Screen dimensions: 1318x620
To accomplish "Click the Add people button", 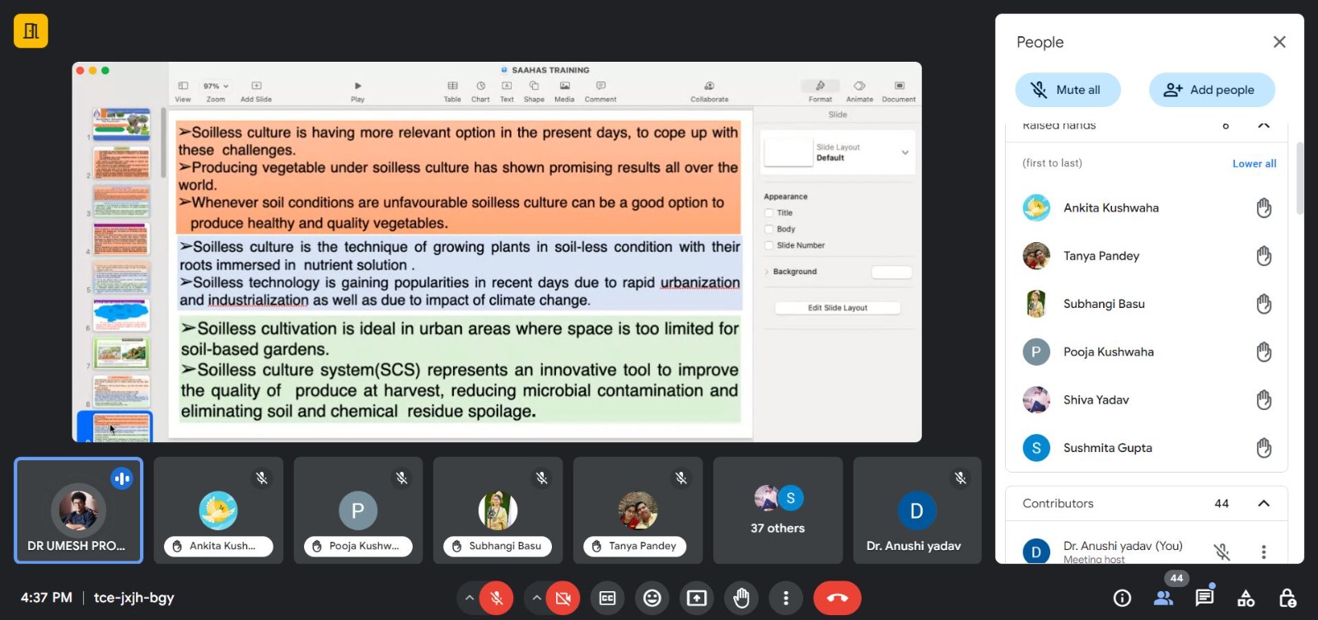I will [x=1211, y=90].
